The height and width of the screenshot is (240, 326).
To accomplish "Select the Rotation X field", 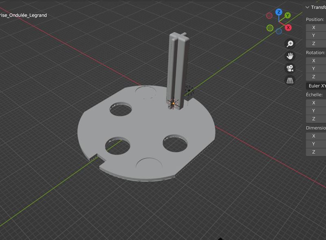I will pyautogui.click(x=316, y=61).
